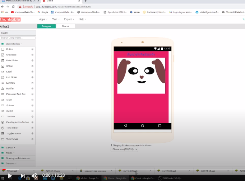Enable Display hidden components in Viewer
The height and width of the screenshot is (181, 245).
[112, 145]
